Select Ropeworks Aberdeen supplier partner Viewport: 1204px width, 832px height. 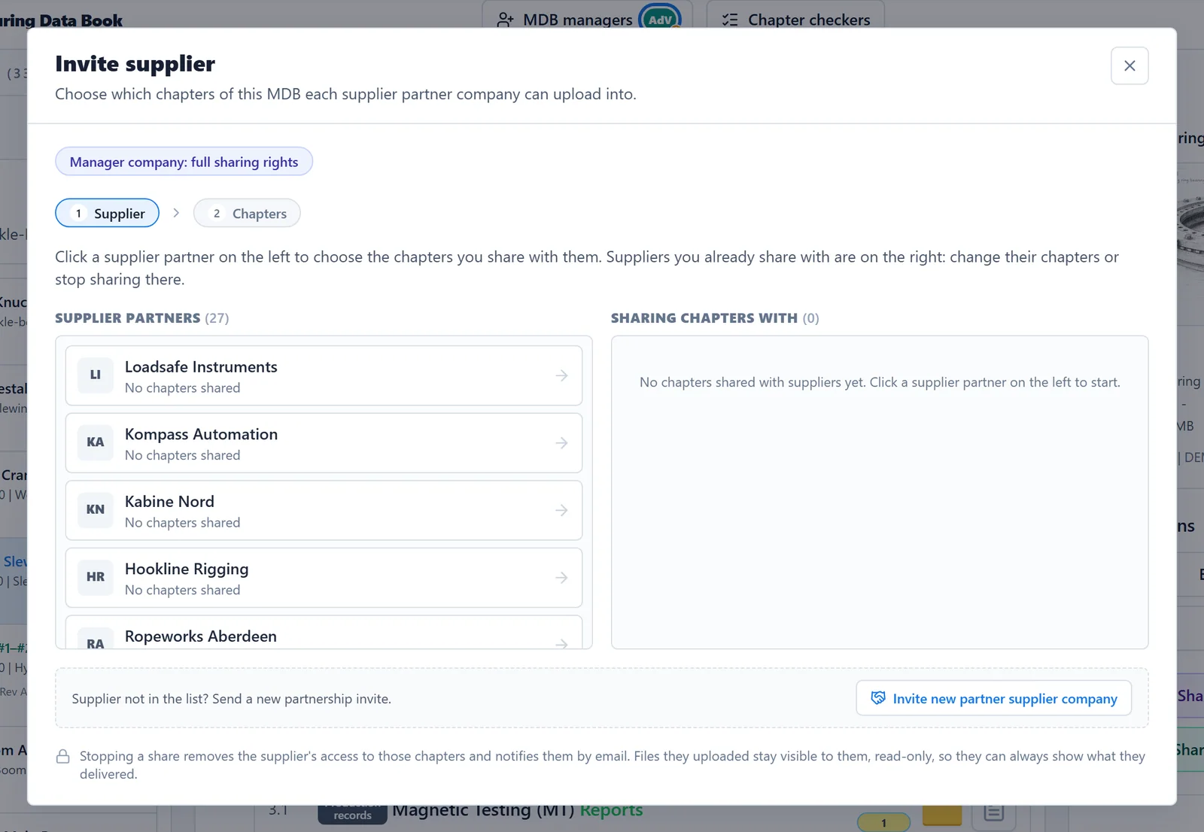click(x=324, y=633)
